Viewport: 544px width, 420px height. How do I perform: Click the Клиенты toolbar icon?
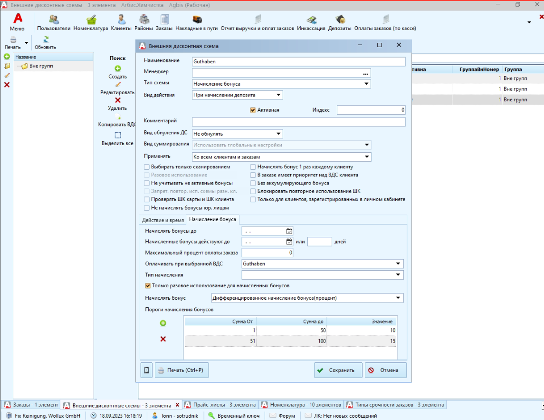121,20
